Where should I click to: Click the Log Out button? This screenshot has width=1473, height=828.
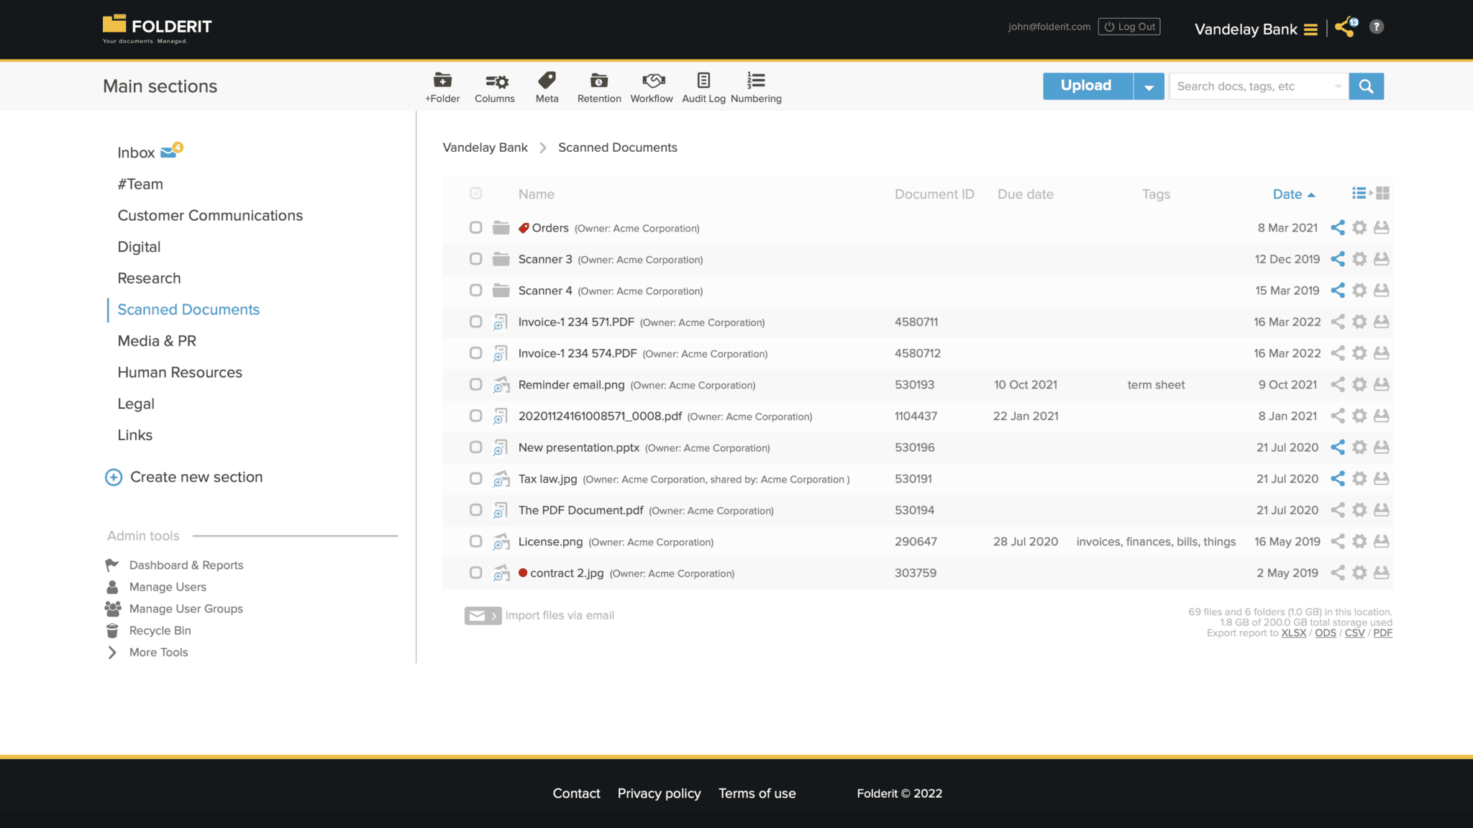(1128, 26)
